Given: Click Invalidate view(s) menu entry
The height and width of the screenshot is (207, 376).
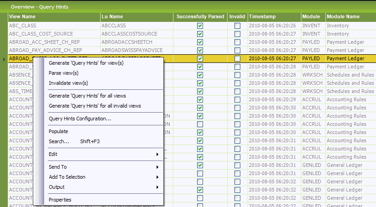Looking at the screenshot, I should pyautogui.click(x=68, y=83).
